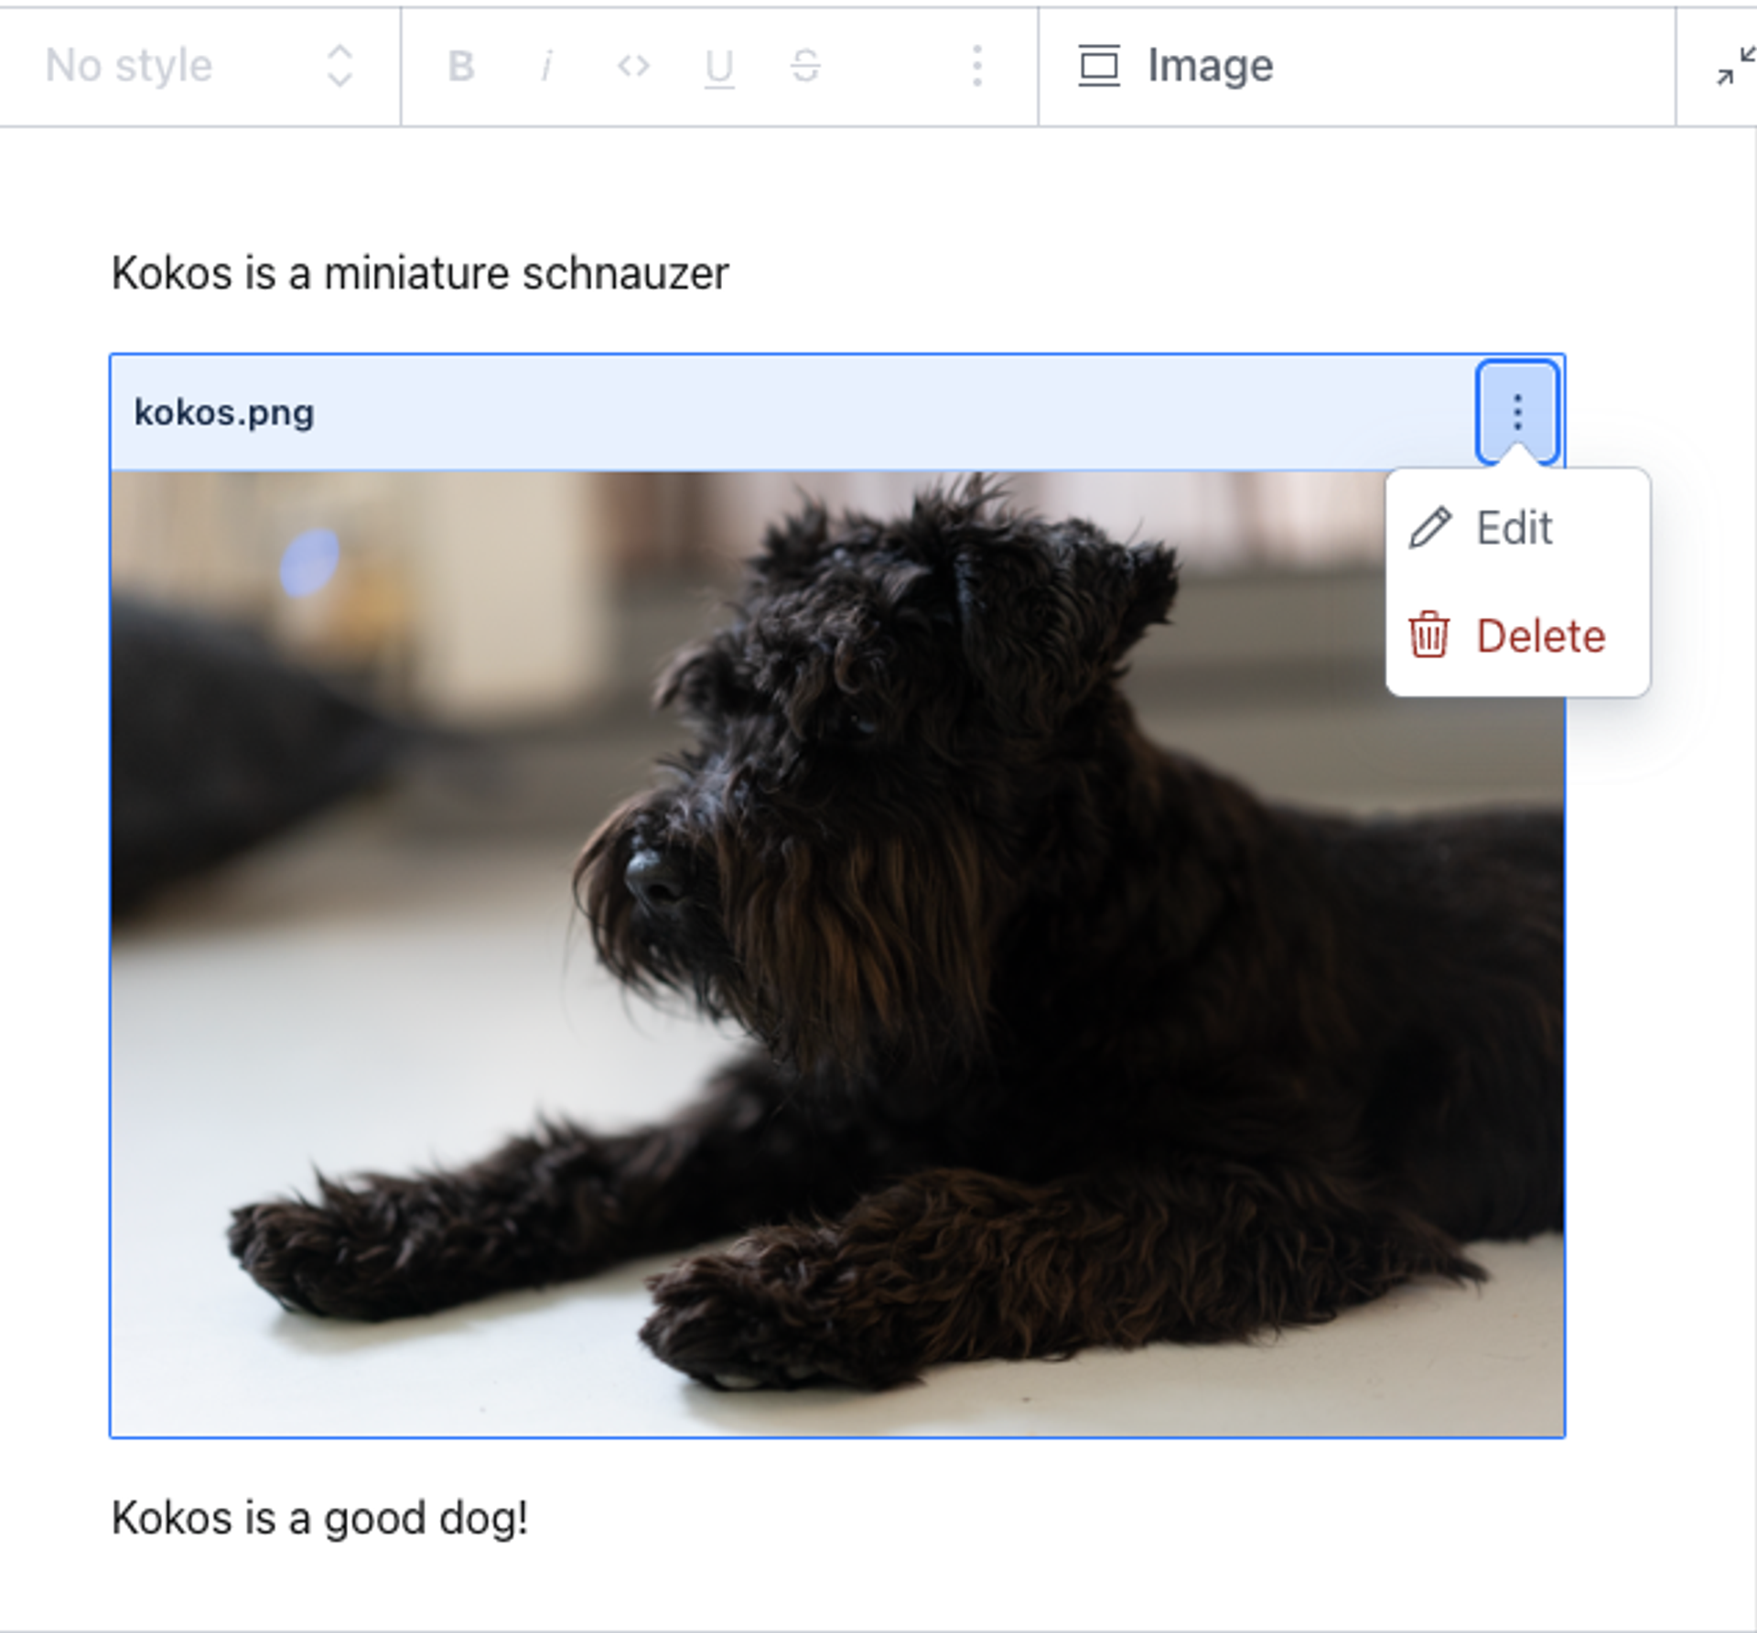Click the style selector chevron arrows

340,66
